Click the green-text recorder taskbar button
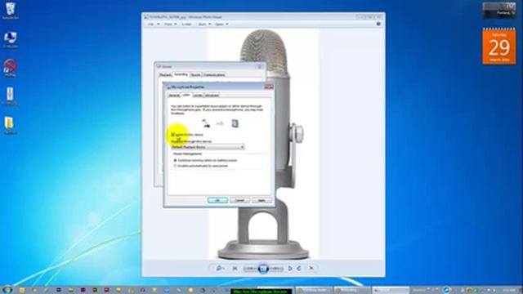This screenshot has width=523, height=294. (261, 291)
